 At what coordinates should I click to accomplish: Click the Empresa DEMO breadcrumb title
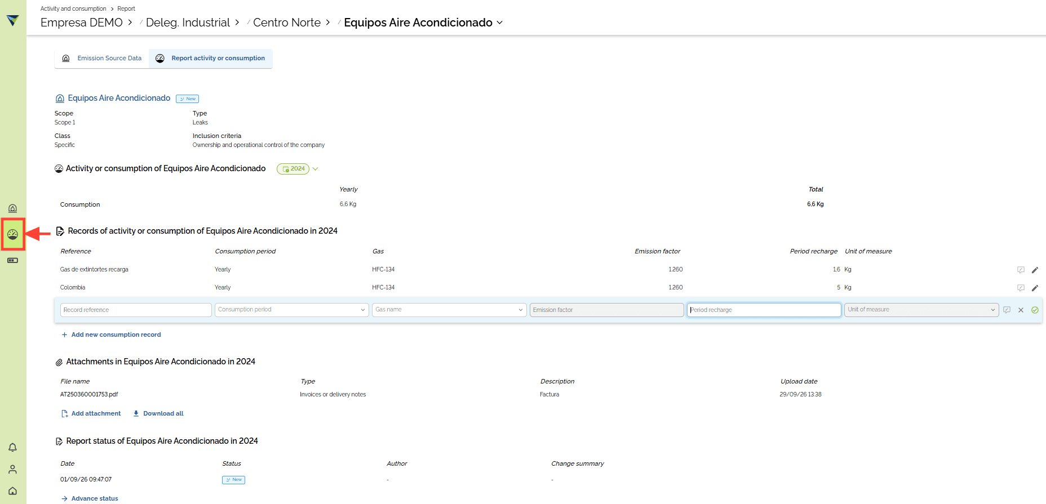[82, 23]
